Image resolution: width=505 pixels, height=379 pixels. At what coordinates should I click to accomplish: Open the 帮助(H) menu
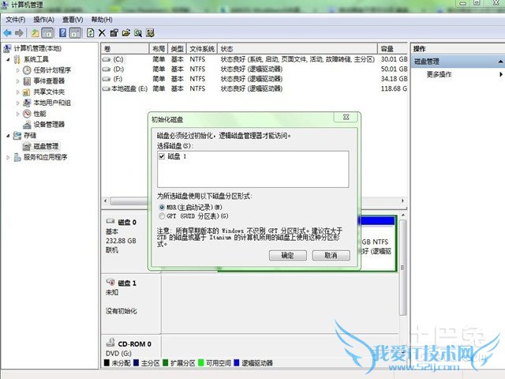[102, 20]
